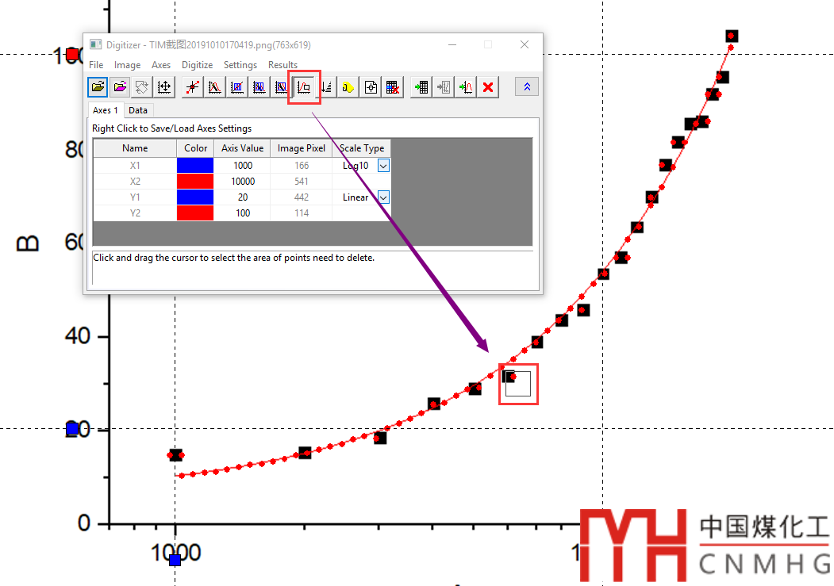Screen dimensions: 834x586
Task: Click the red X delete icon
Action: 488,87
